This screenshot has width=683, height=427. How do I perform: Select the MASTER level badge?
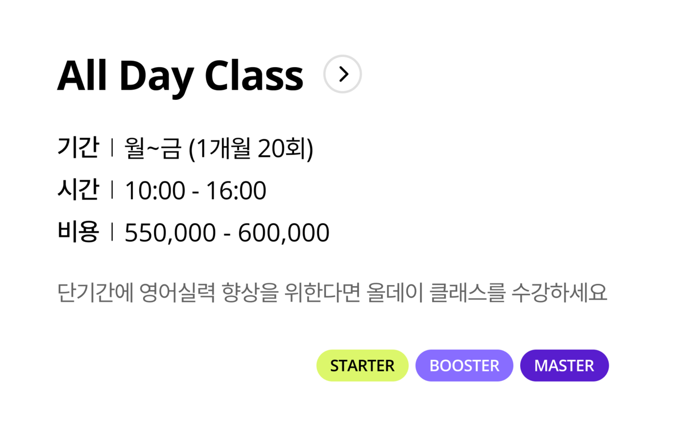(564, 366)
